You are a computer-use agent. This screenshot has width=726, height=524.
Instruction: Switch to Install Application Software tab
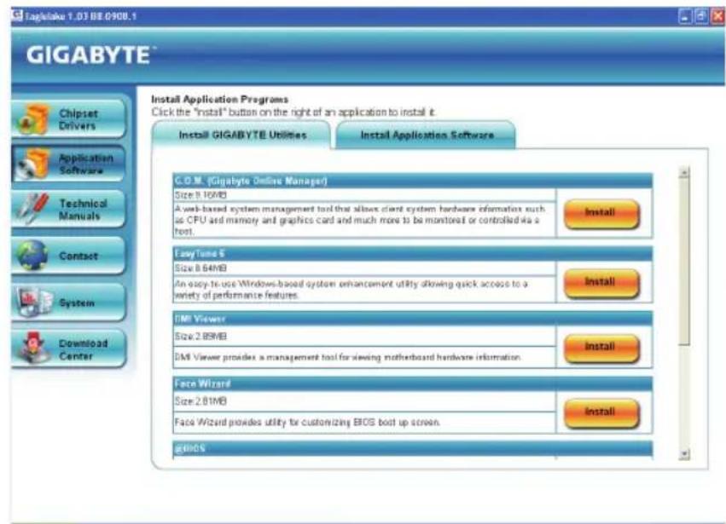tap(427, 135)
